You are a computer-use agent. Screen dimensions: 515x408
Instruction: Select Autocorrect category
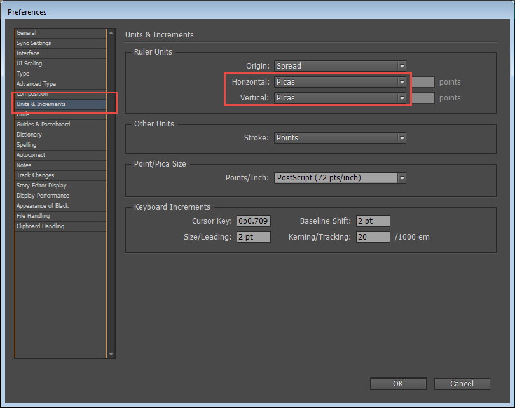click(60, 155)
